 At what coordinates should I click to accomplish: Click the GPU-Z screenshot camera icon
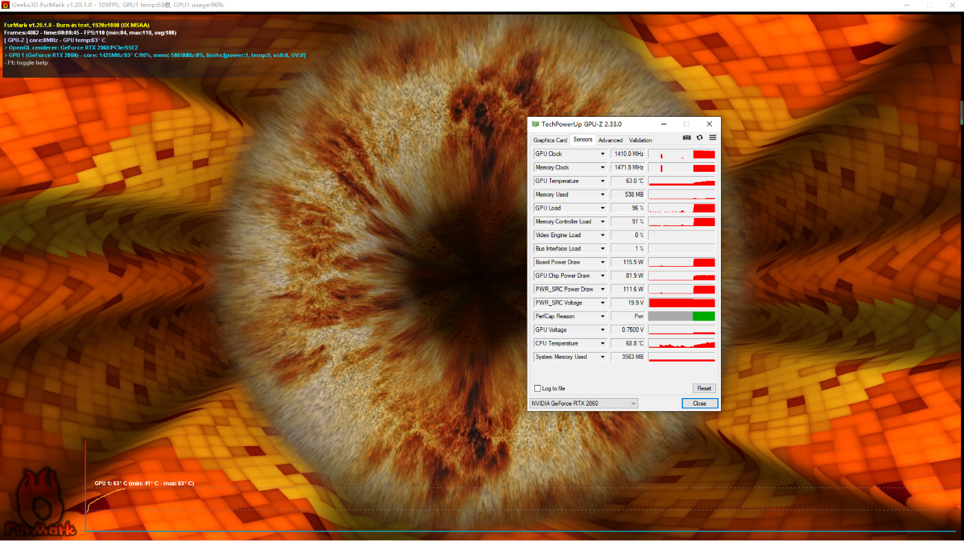[687, 137]
